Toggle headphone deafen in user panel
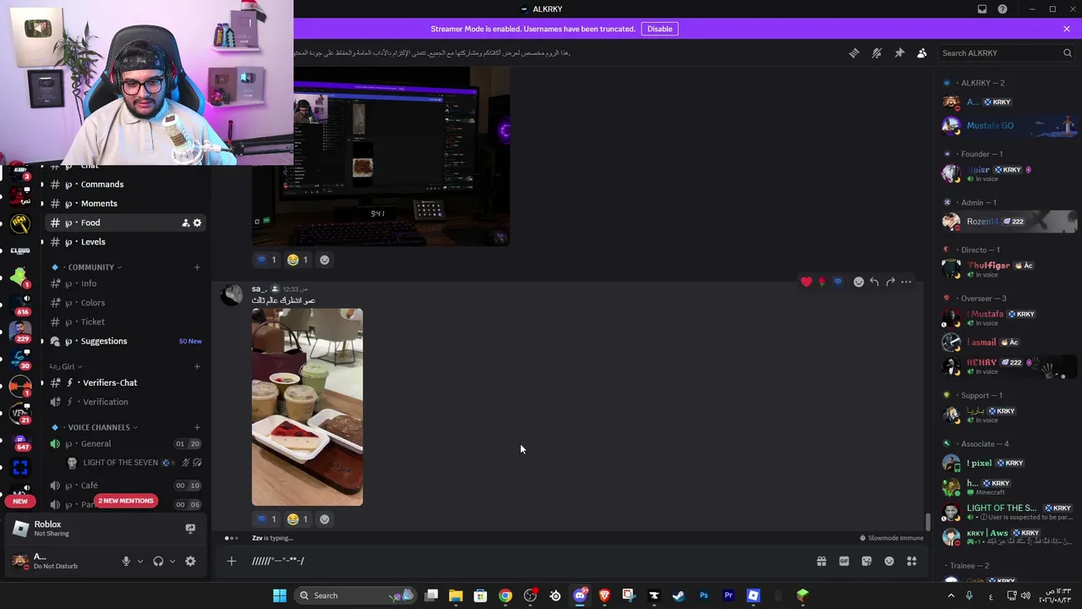This screenshot has width=1082, height=609. point(158,562)
